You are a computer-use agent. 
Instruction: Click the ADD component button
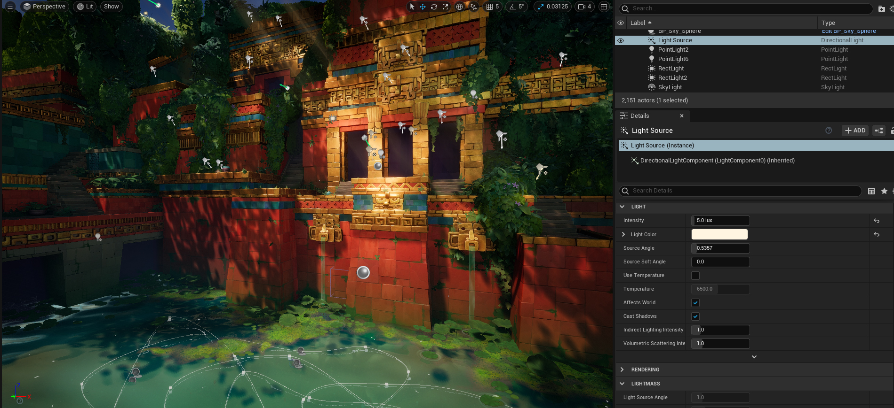[x=855, y=131]
